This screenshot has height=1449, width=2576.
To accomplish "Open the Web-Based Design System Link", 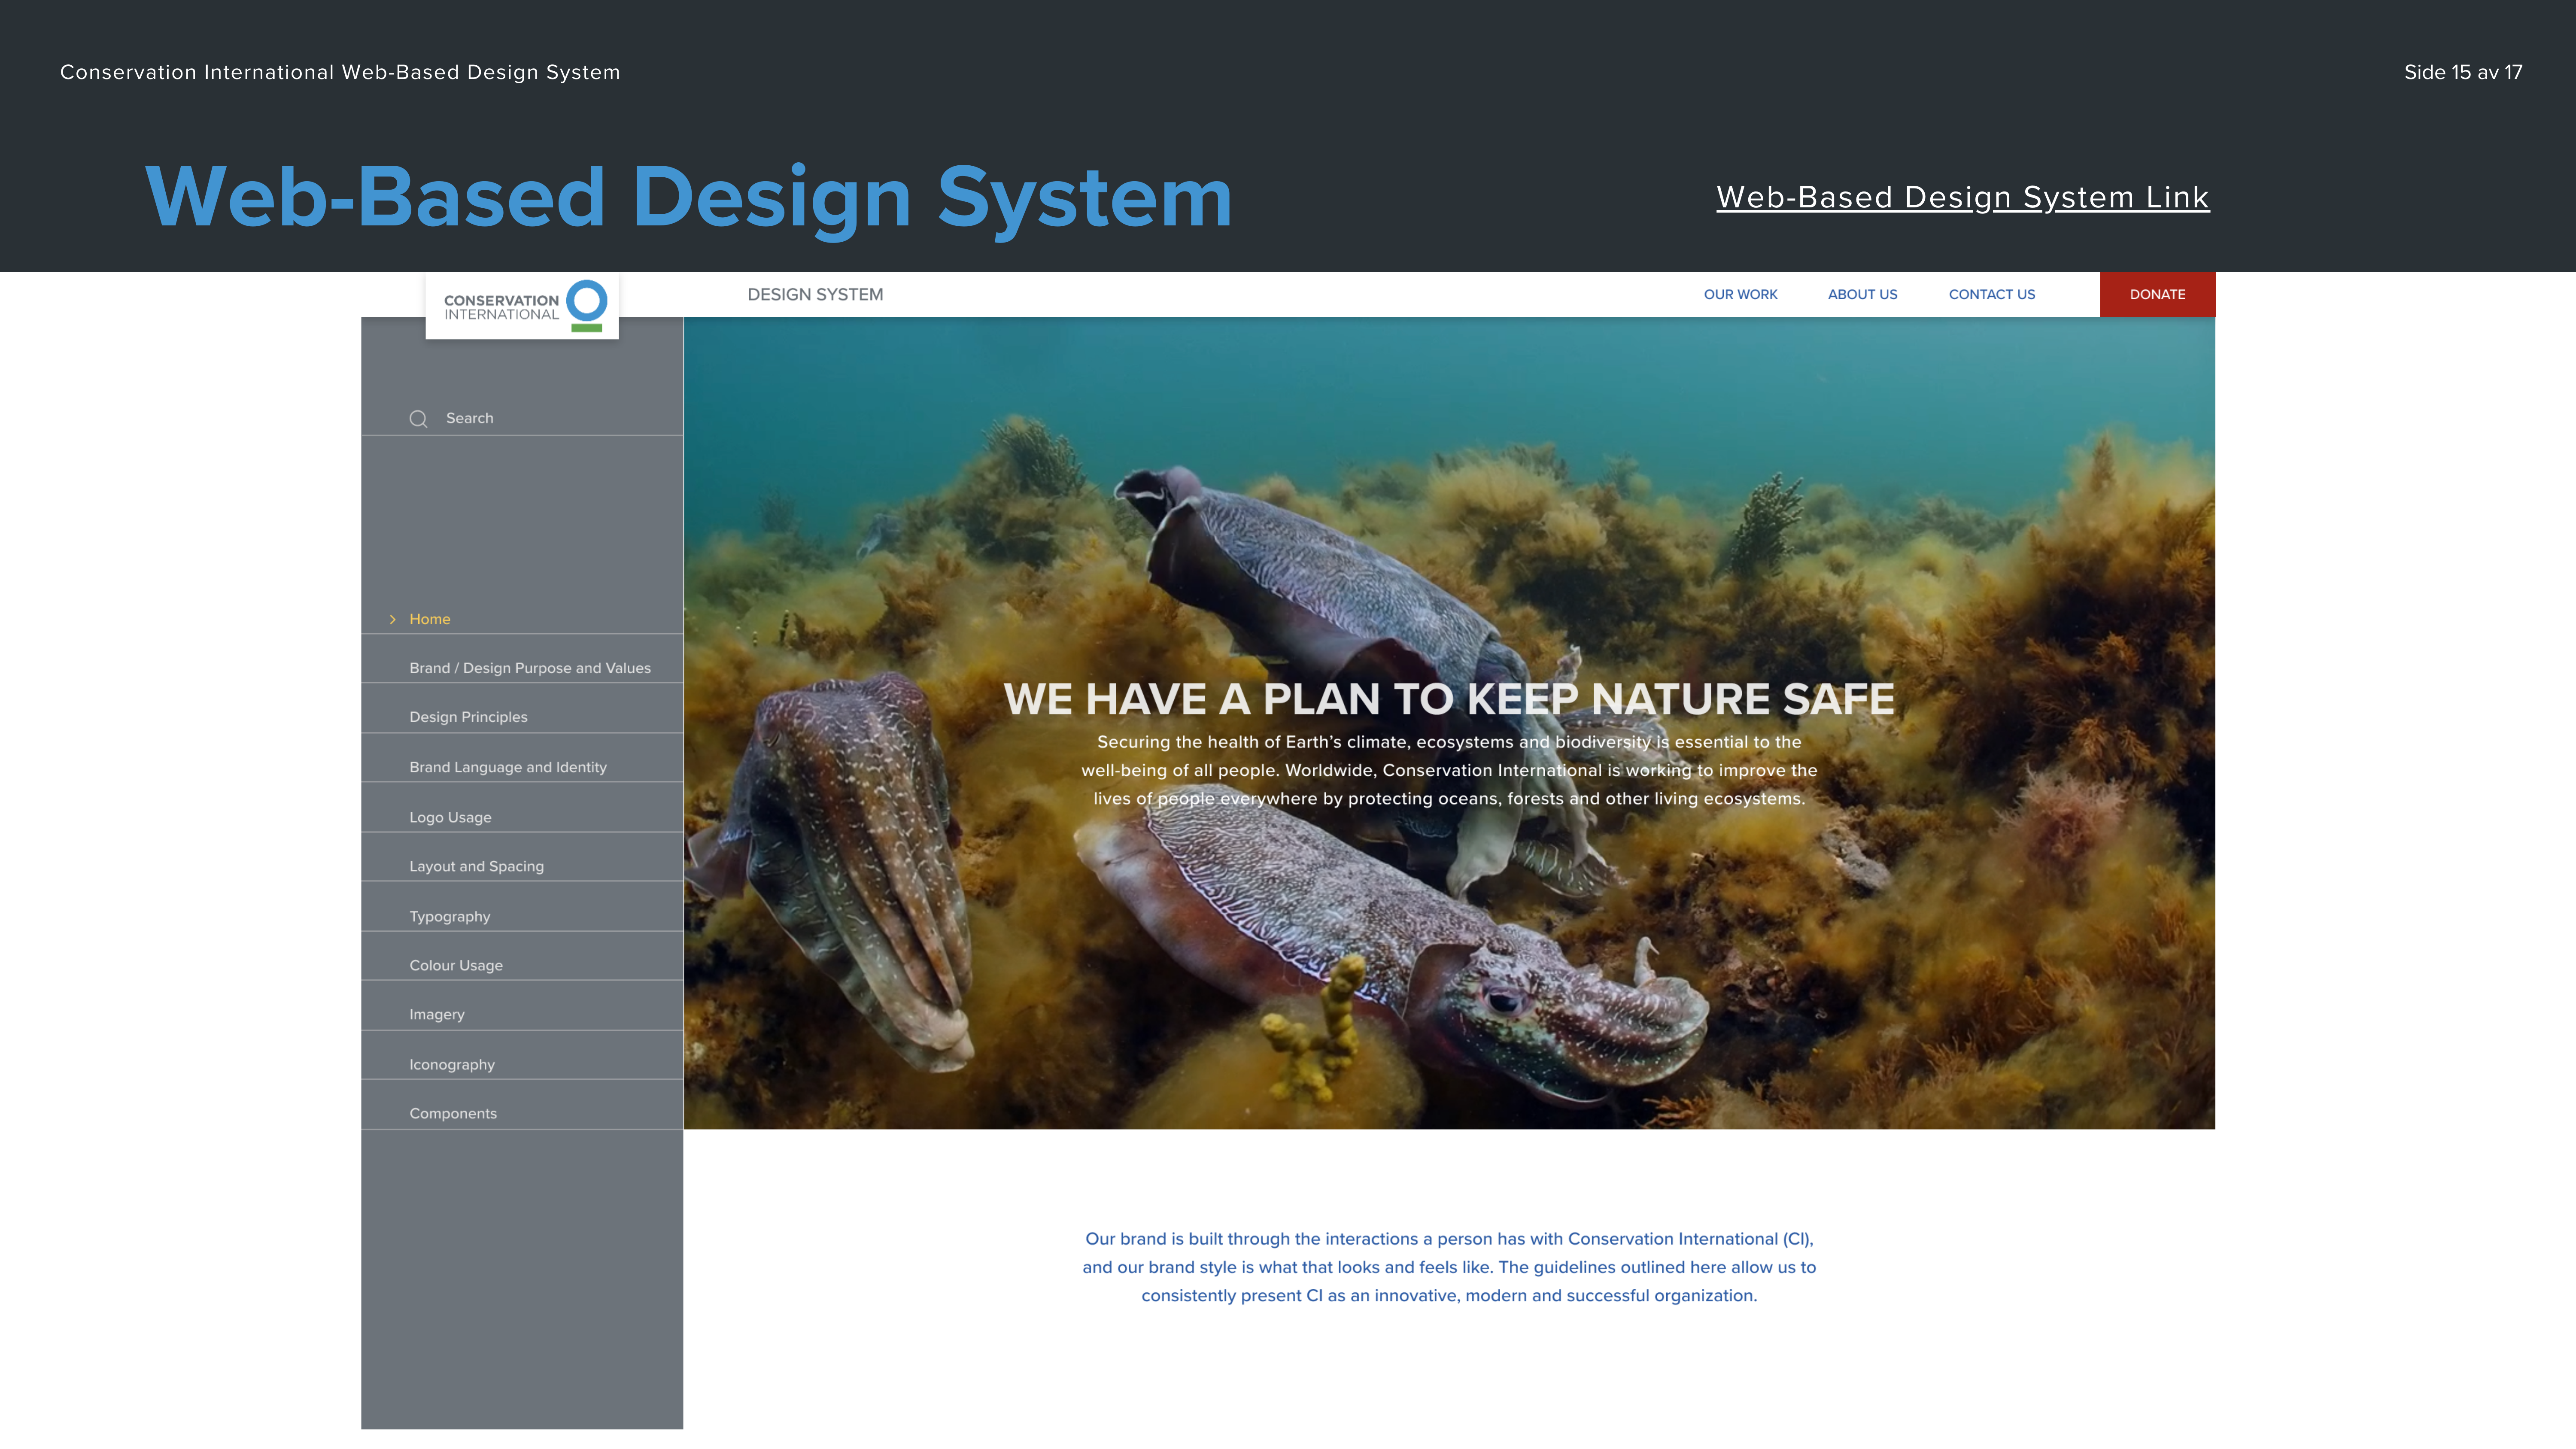I will [x=1962, y=197].
